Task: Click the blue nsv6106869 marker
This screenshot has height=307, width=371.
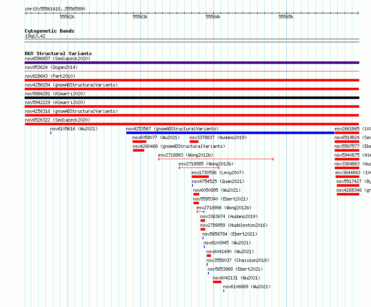Action: [224, 291]
